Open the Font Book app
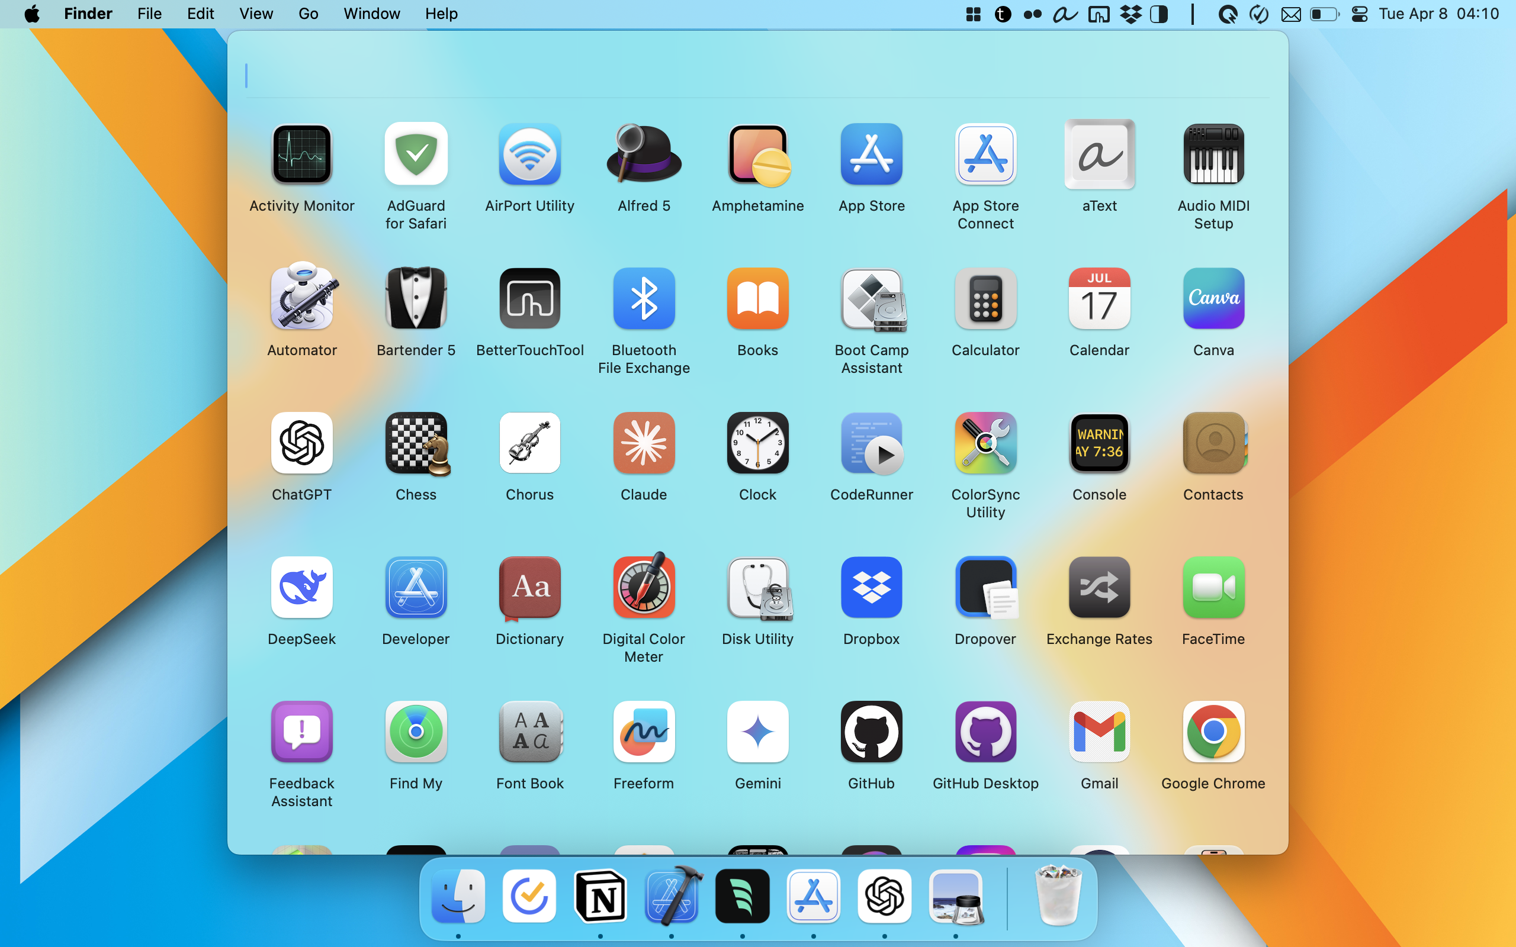This screenshot has height=947, width=1516. [529, 732]
